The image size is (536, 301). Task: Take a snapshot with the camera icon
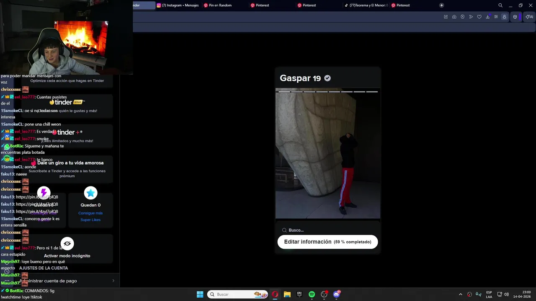point(454,17)
